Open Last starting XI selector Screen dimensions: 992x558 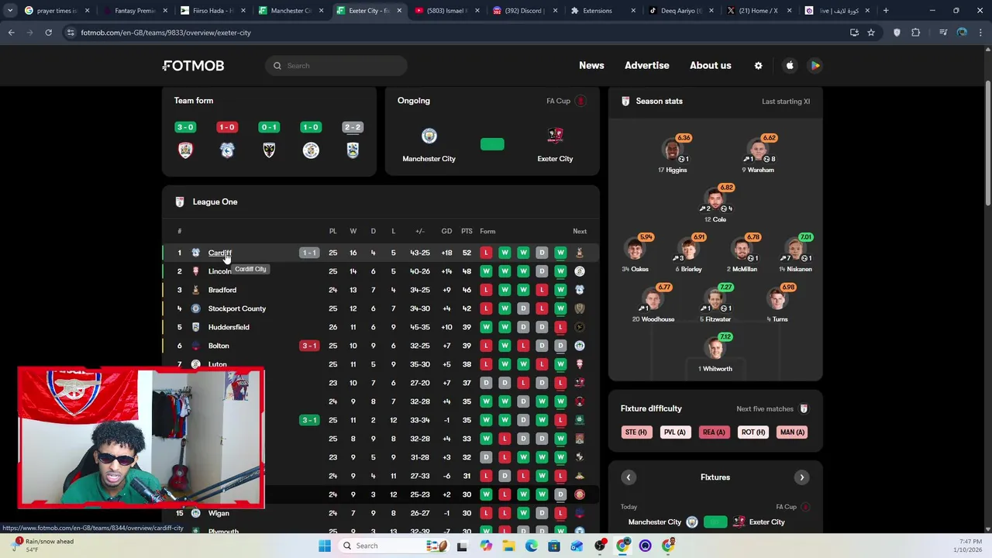pos(786,102)
